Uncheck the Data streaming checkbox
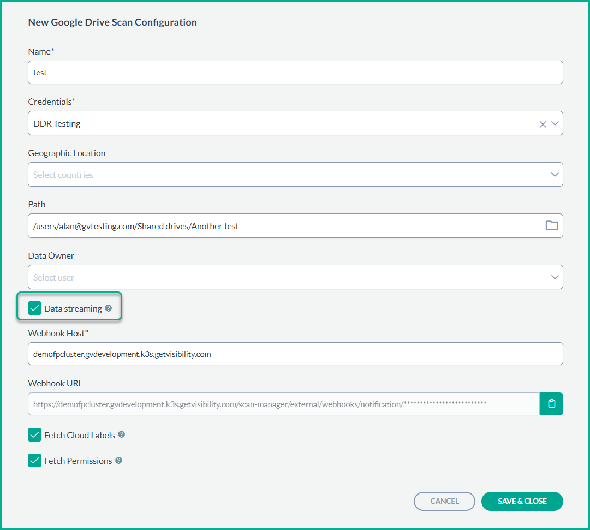 (35, 309)
